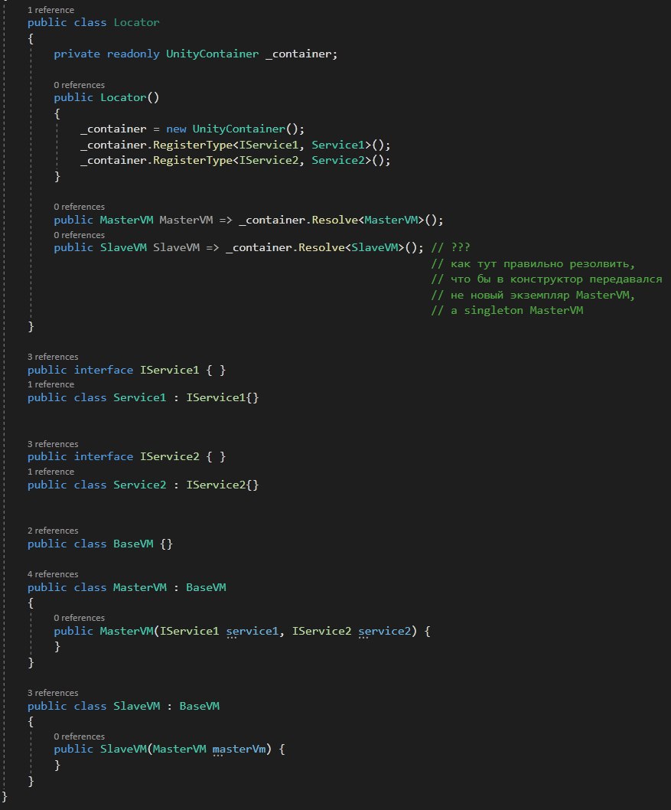Click "MasterVM" name in "public class MasterVM"
The image size is (671, 810).
140,588
